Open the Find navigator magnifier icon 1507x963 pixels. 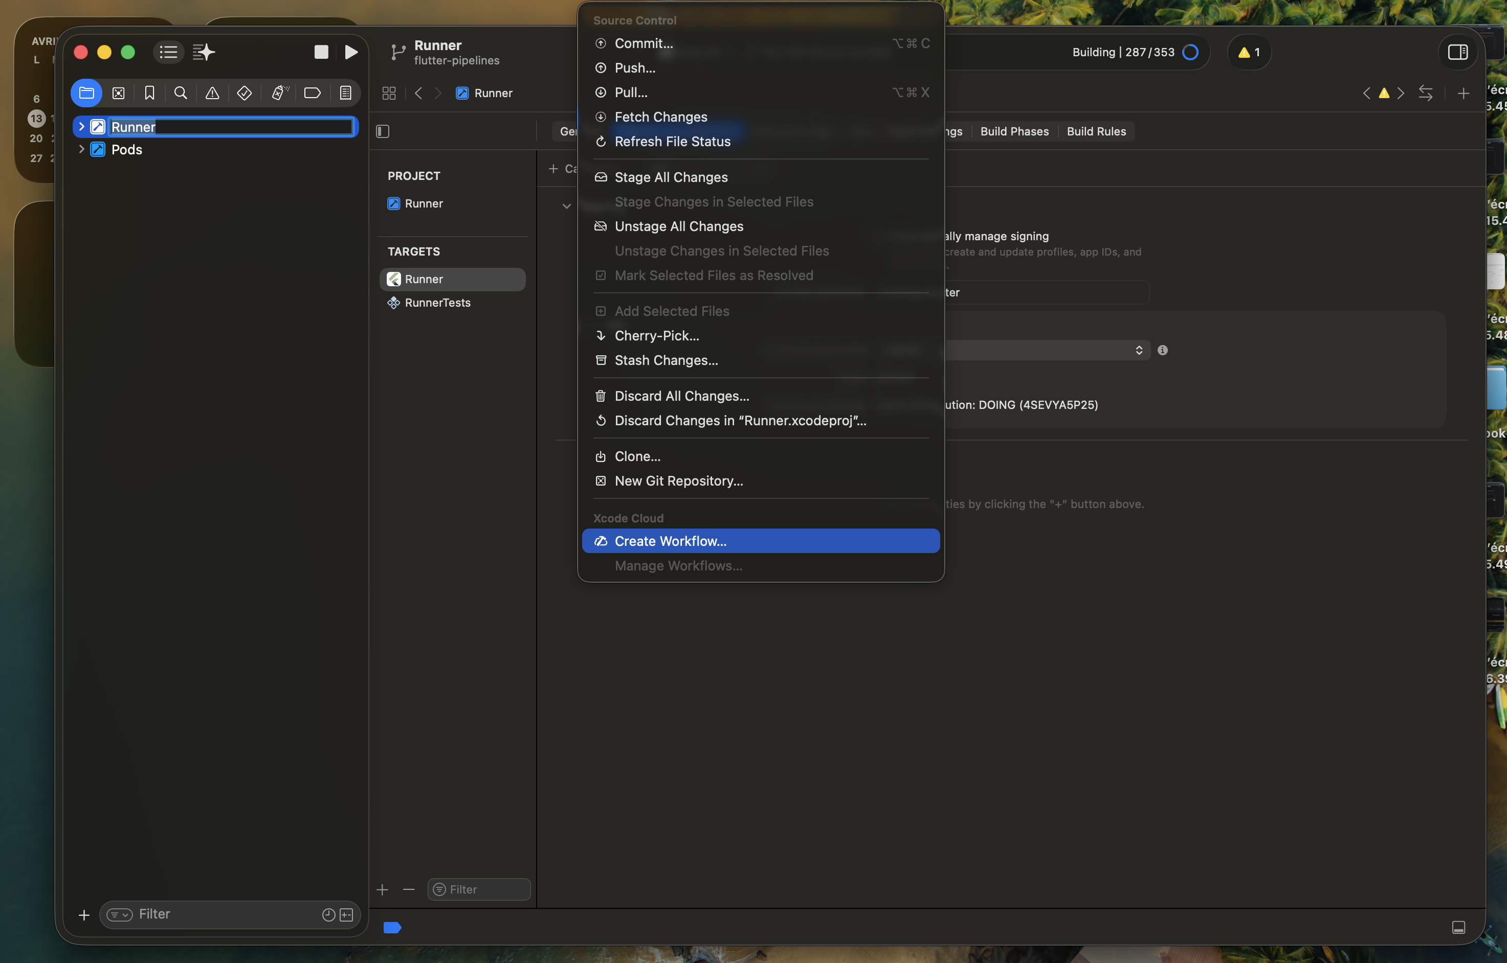[x=181, y=93]
